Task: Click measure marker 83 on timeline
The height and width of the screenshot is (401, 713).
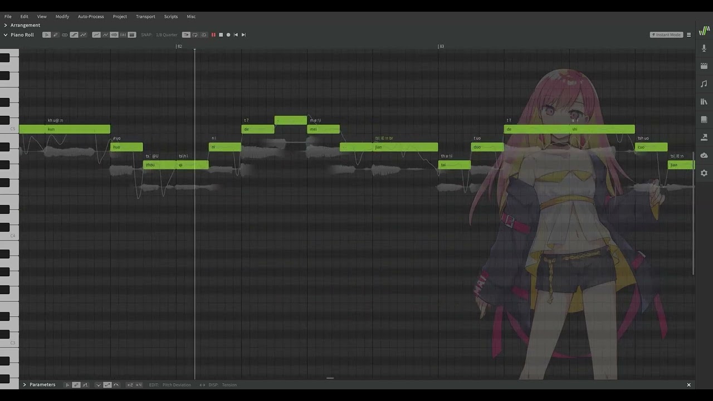Action: click(441, 46)
